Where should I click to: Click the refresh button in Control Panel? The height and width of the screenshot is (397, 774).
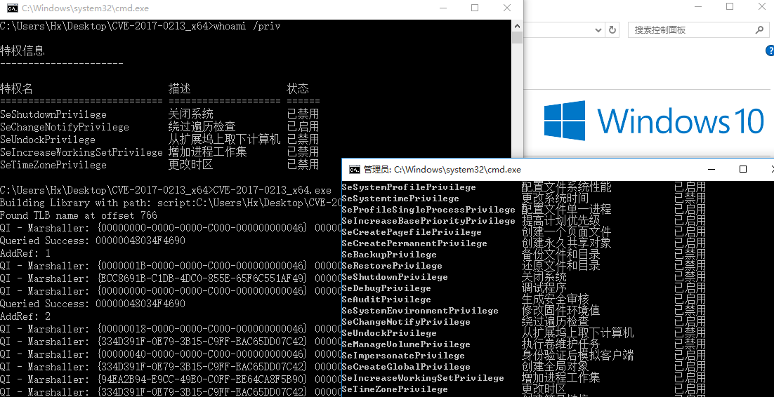pyautogui.click(x=612, y=29)
